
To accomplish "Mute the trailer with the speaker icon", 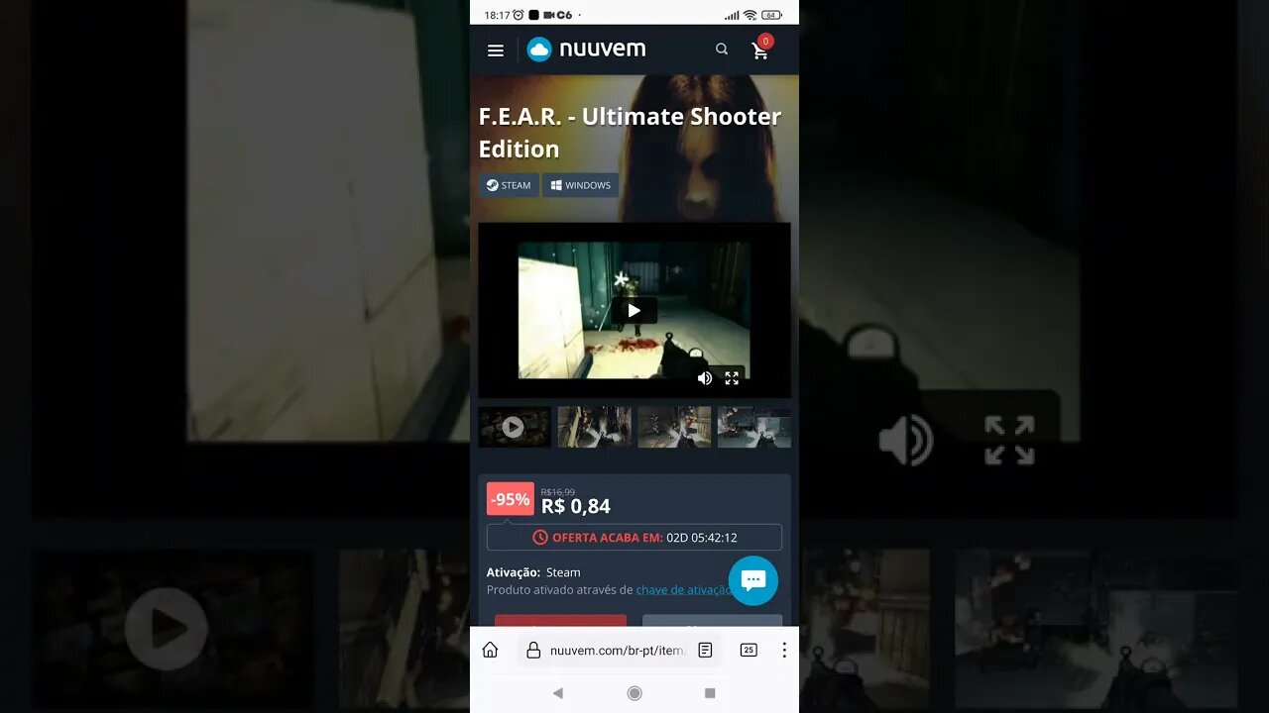I will point(705,378).
